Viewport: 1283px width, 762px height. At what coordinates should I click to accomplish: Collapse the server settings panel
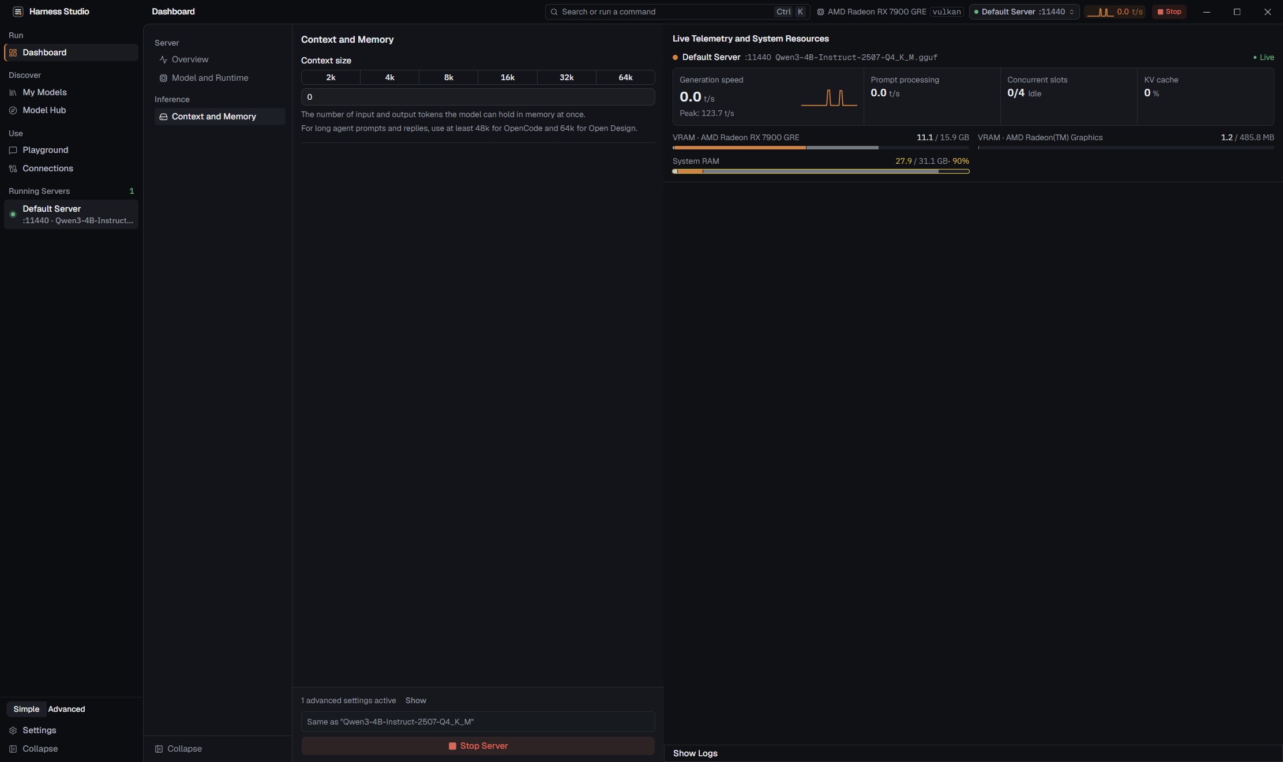click(x=178, y=749)
